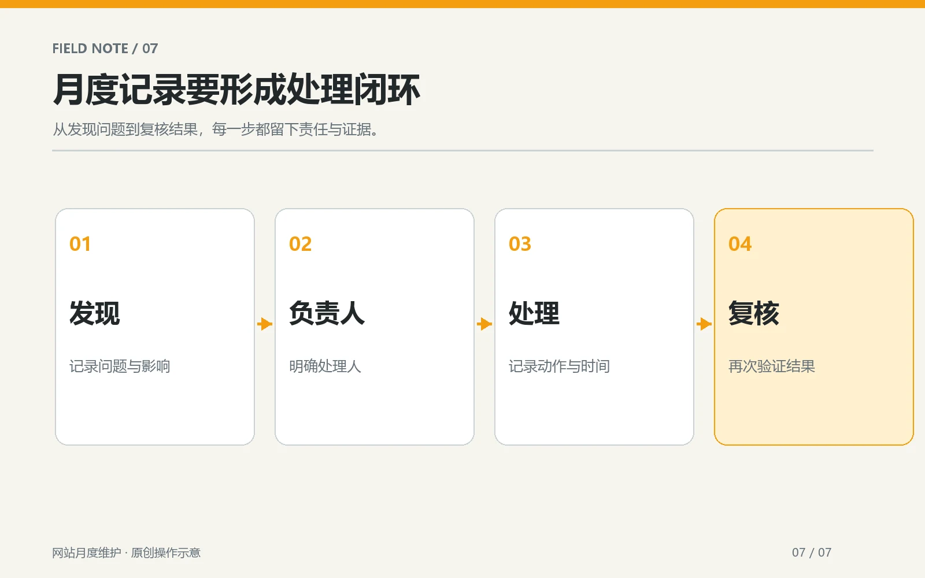Select the heading '负责人'

point(327,313)
